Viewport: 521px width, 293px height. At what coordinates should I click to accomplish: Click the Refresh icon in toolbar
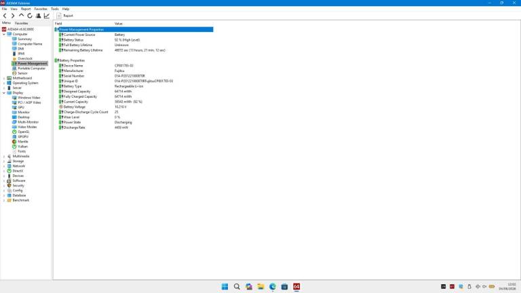pyautogui.click(x=30, y=16)
